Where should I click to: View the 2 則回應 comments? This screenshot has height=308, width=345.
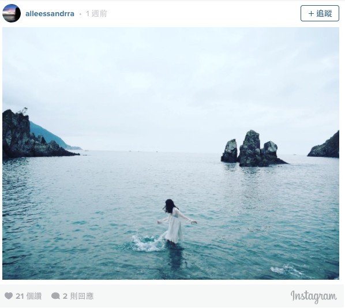(78, 296)
